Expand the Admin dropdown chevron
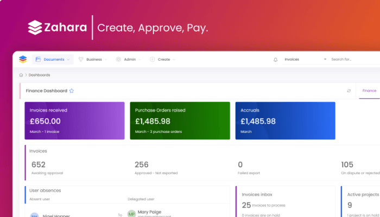The height and width of the screenshot is (217, 380). (x=140, y=60)
